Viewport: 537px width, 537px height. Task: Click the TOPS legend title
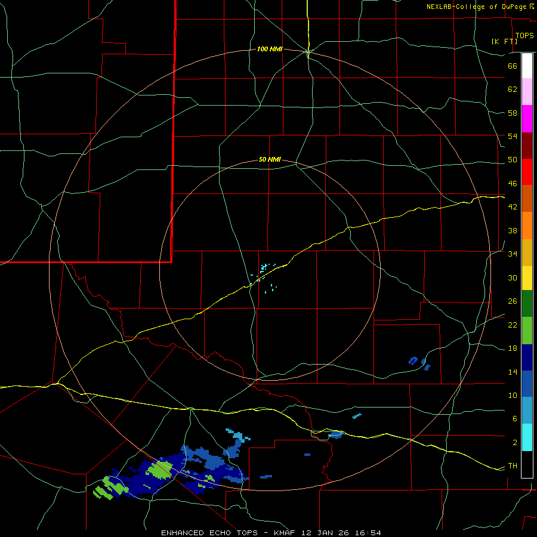click(524, 35)
